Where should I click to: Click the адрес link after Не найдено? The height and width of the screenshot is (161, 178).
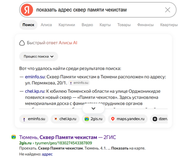click(47, 154)
